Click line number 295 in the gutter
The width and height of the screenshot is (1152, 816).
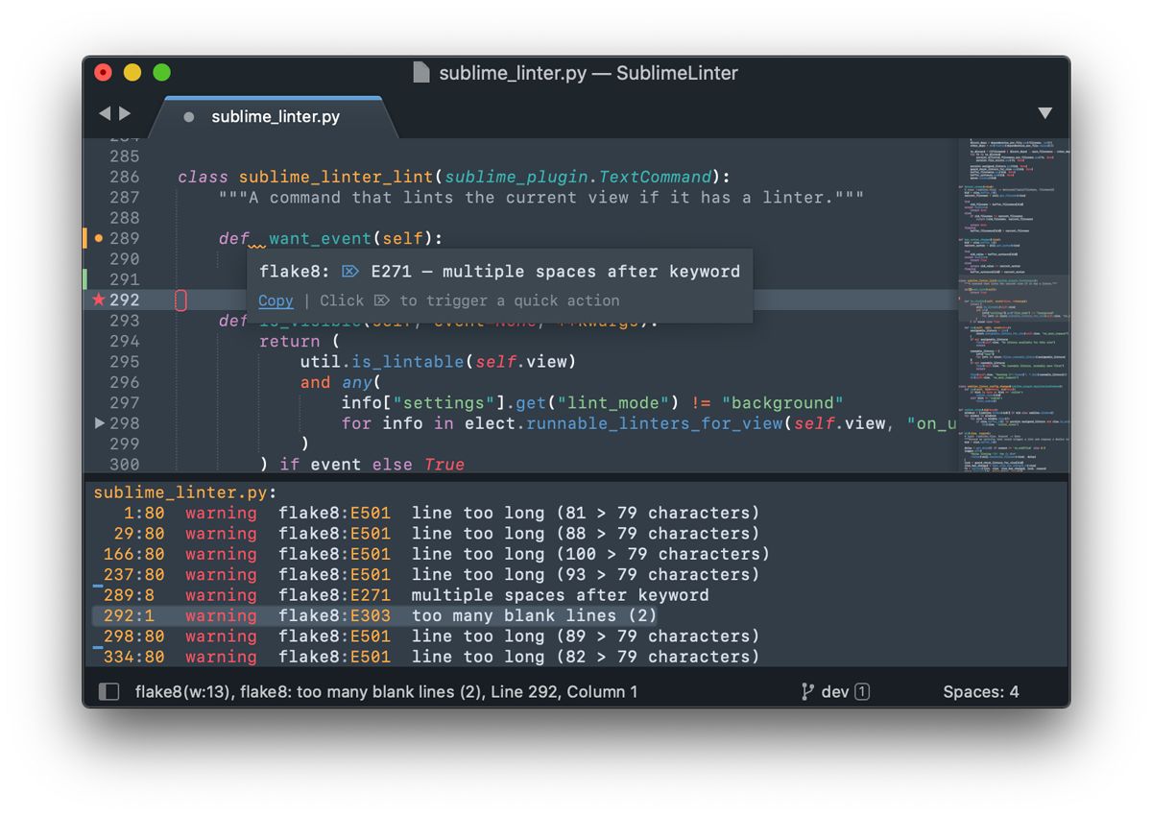coord(124,362)
